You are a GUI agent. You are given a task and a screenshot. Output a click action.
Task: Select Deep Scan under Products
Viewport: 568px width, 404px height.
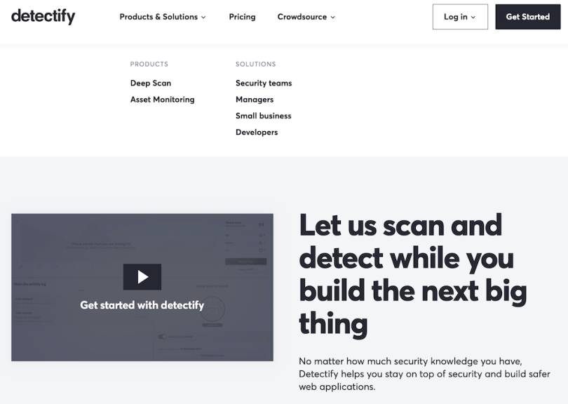point(150,83)
